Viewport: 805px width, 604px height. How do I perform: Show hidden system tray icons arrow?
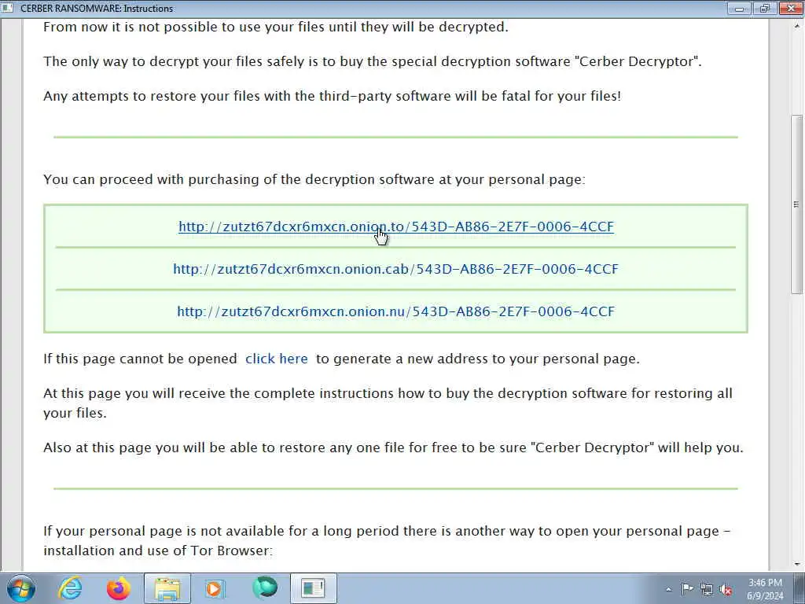[668, 589]
